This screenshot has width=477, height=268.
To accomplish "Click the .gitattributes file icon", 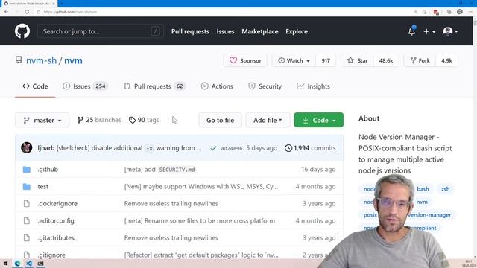I will pos(27,238).
